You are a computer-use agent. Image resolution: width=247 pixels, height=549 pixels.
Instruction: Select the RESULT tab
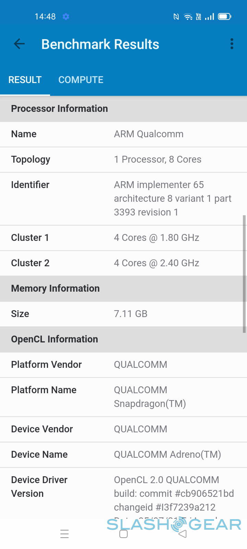(25, 80)
